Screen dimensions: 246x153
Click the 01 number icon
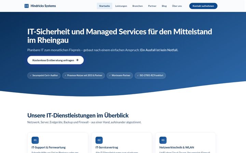(x=35, y=140)
